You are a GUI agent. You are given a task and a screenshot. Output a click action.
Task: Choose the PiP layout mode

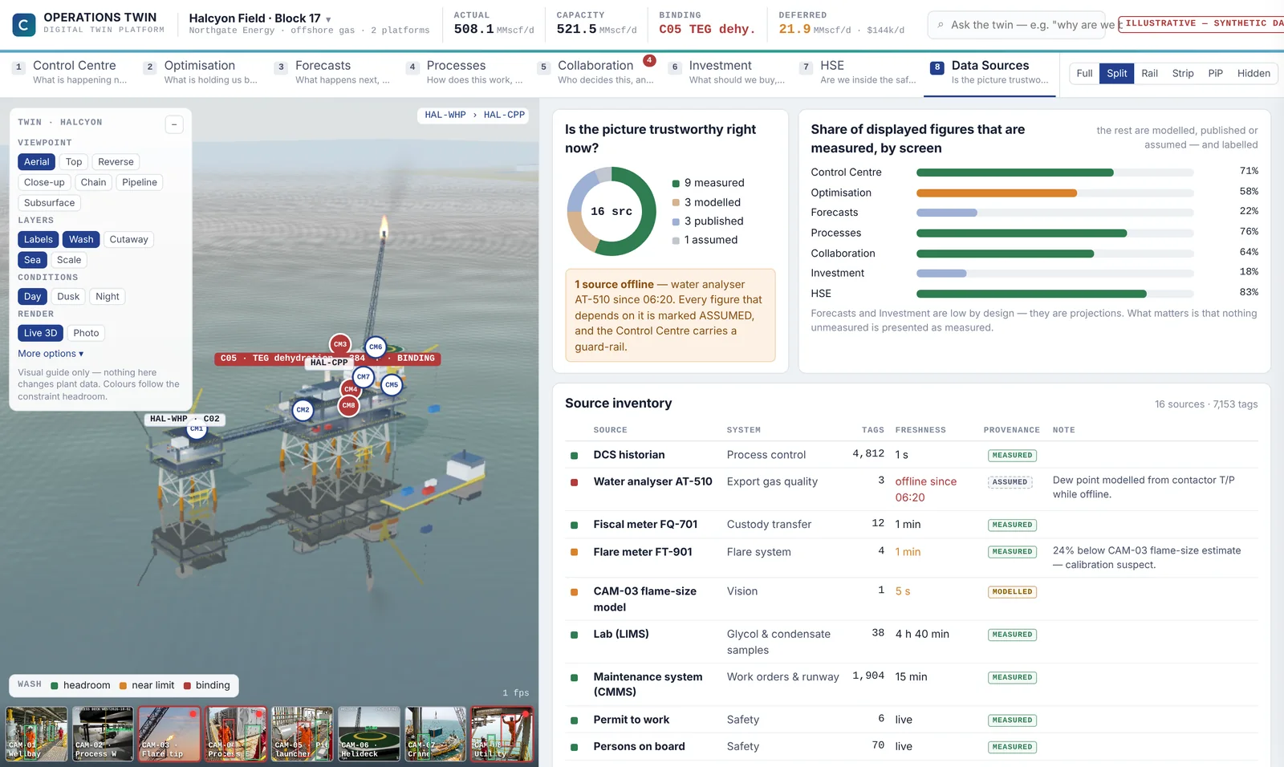pyautogui.click(x=1215, y=73)
